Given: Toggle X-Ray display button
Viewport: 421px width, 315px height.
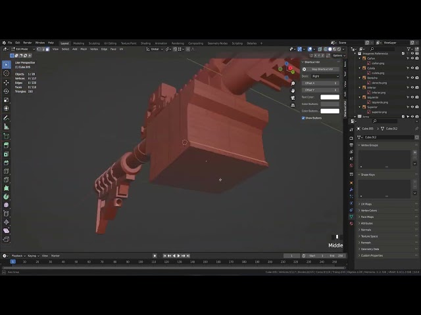Looking at the screenshot, I should coord(320,49).
